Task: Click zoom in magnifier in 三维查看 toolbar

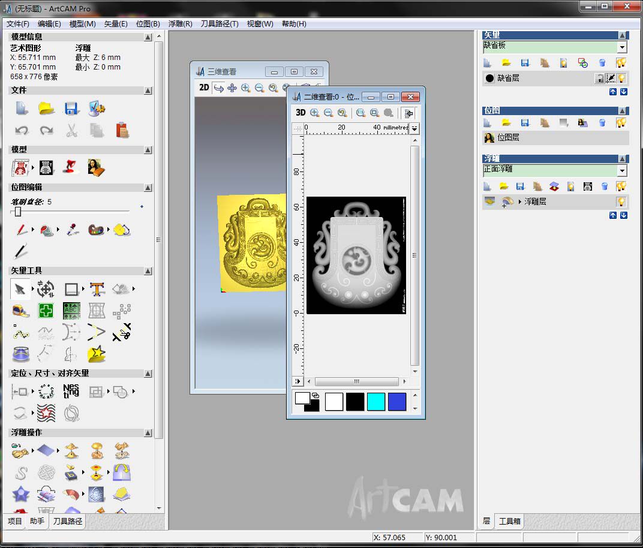Action: tap(245, 88)
